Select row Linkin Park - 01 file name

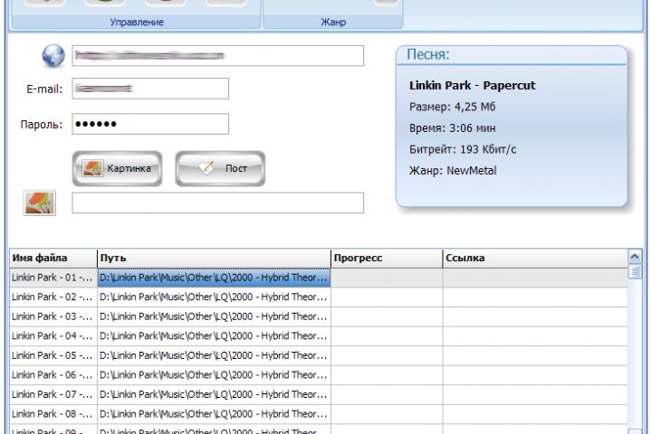point(53,278)
